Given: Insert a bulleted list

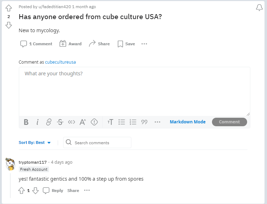Looking at the screenshot, I should click(121, 122).
